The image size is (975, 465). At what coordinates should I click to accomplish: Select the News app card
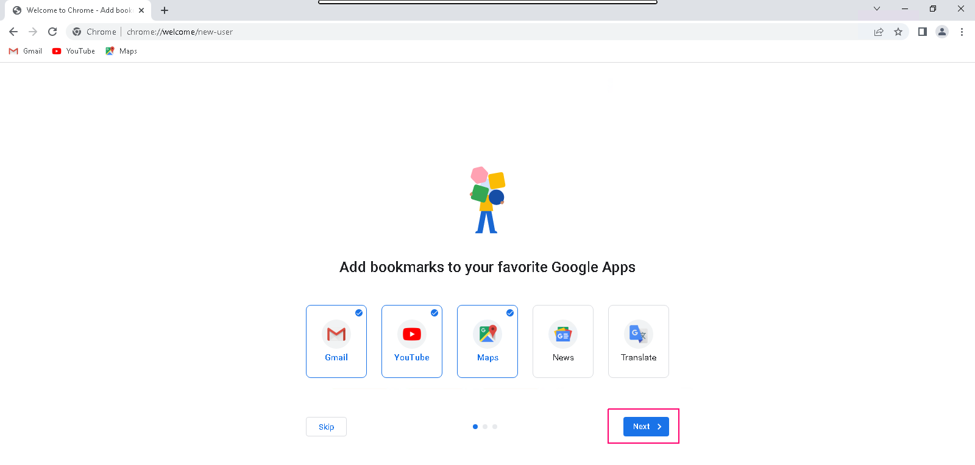(x=563, y=341)
